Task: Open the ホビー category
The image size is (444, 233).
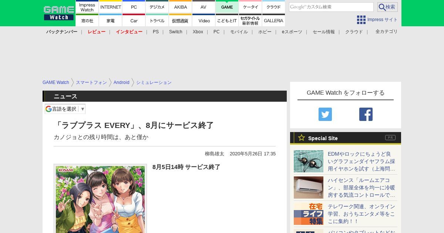Action: 265,32
